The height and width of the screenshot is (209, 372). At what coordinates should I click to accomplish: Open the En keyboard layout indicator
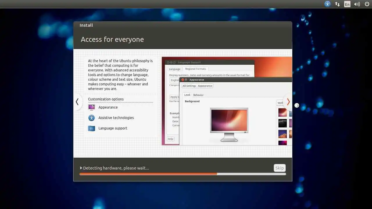point(347,4)
